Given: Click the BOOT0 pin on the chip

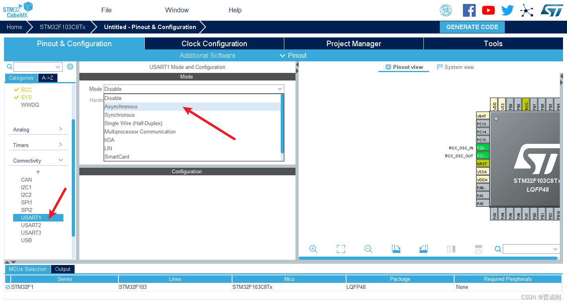Looking at the screenshot, I should point(526,104).
